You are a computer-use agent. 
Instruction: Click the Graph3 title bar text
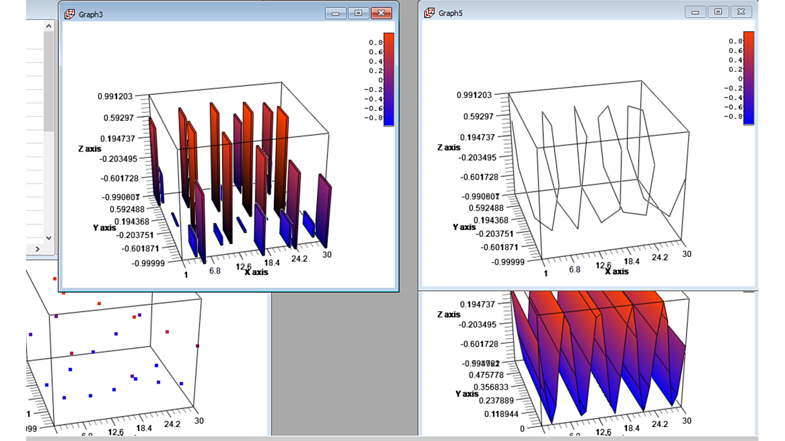pyautogui.click(x=91, y=15)
